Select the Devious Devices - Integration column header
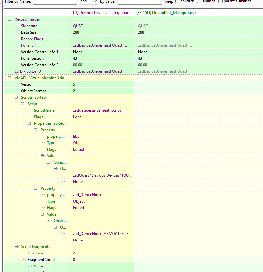Image resolution: width=263 pixels, height=272 pixels. click(x=102, y=13)
